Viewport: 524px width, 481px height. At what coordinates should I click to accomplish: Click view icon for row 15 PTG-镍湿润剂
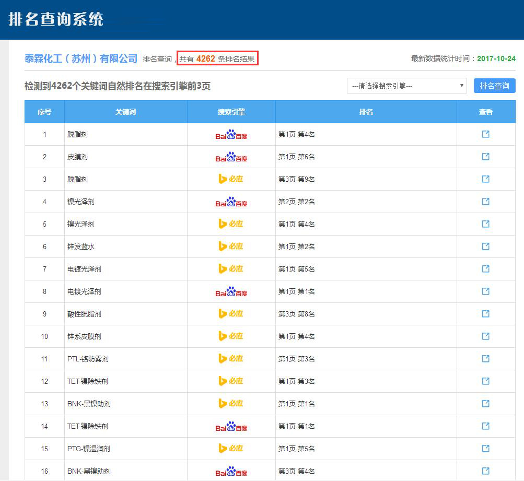tap(485, 449)
